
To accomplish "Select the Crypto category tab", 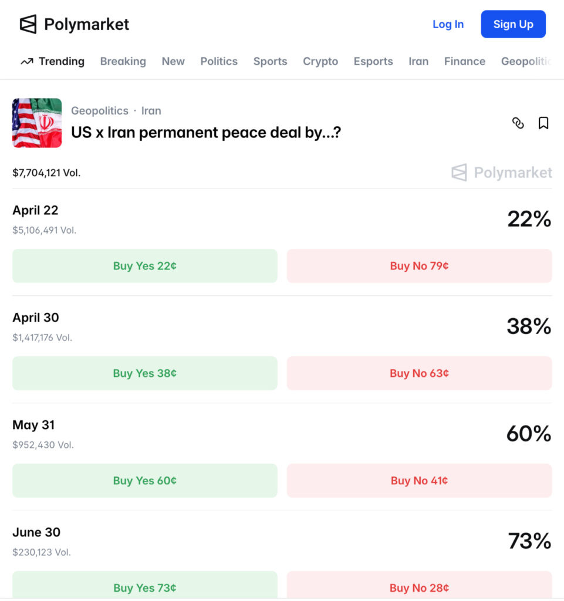I will click(320, 61).
